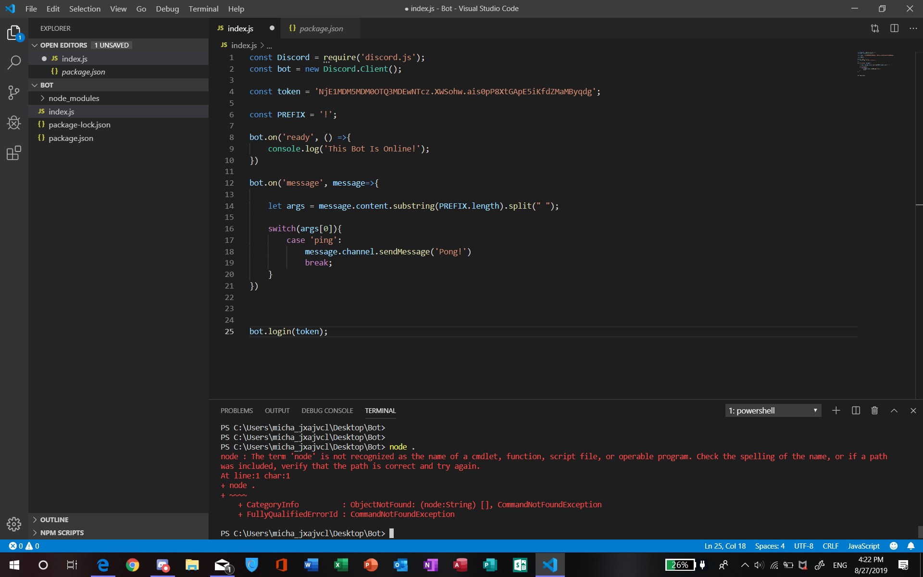Switch to the package.json editor tab
The width and height of the screenshot is (923, 577).
321,28
